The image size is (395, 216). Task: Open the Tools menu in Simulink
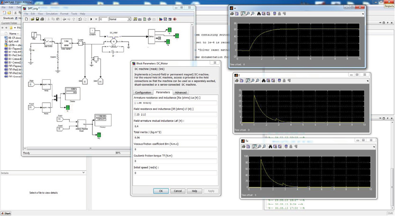point(74,14)
